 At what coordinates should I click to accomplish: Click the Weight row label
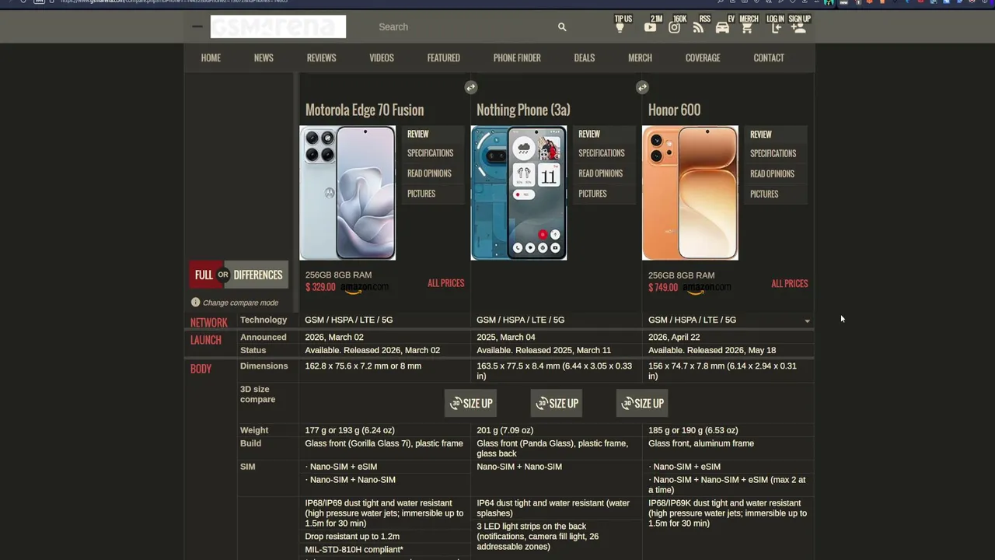[254, 430]
